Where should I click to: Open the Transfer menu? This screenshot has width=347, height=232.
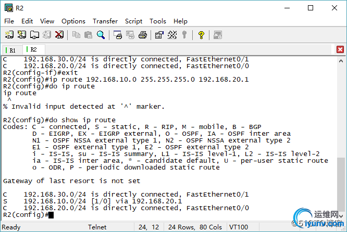105,21
